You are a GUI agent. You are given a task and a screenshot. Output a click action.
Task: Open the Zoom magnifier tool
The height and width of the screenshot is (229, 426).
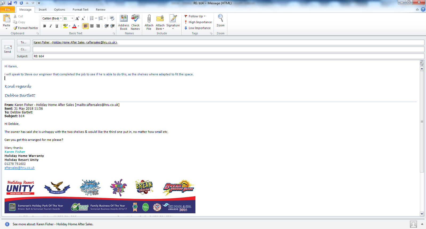(x=220, y=21)
